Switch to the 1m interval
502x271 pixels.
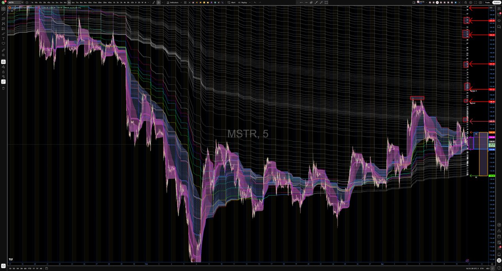click(53, 3)
